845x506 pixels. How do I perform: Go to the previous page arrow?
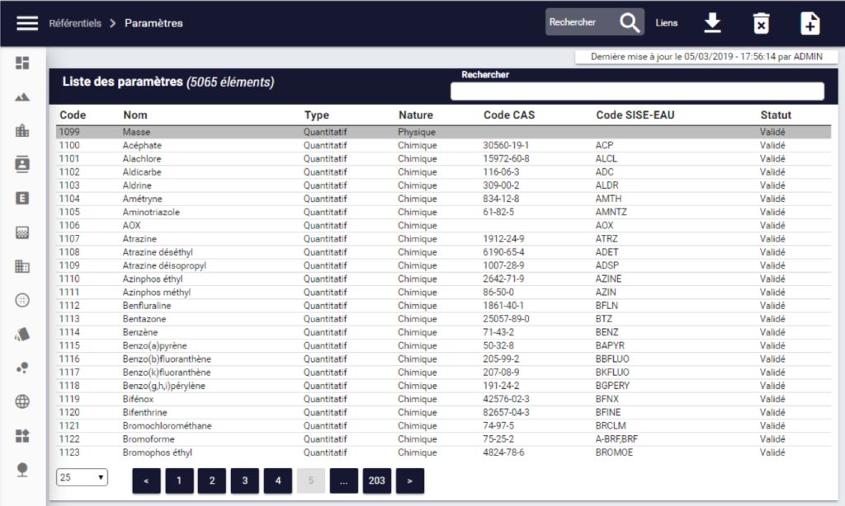pos(146,480)
